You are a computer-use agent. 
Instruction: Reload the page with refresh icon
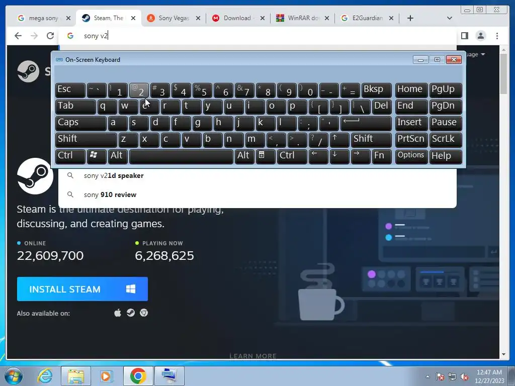(50, 36)
